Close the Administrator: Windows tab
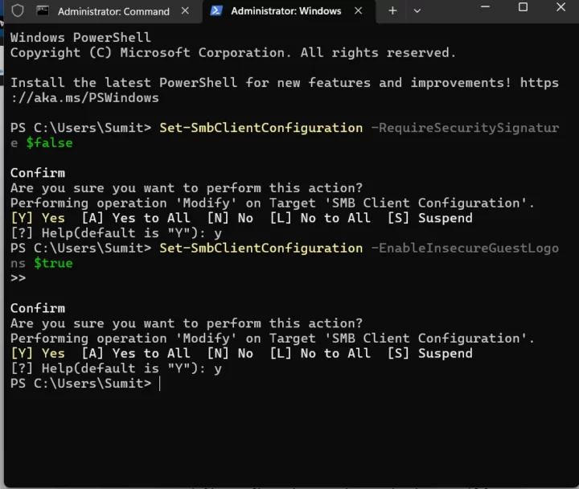The height and width of the screenshot is (489, 579). click(x=358, y=10)
